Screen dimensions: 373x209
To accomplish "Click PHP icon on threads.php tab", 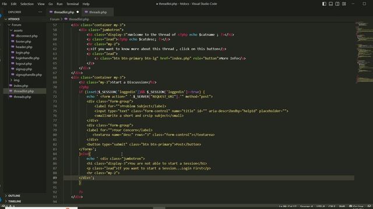I will (86, 12).
